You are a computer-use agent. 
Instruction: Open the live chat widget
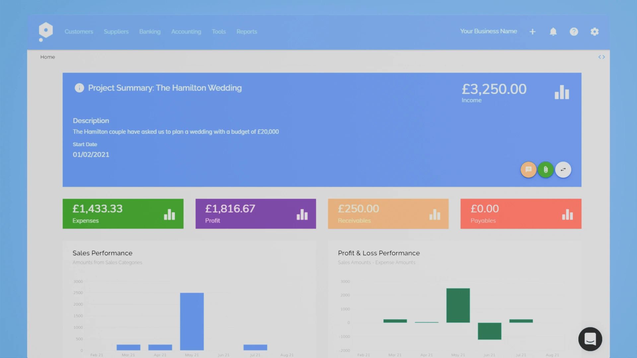590,339
